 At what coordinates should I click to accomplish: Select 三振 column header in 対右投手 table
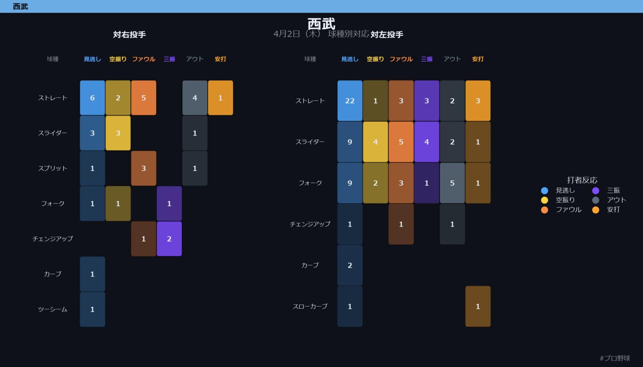[x=169, y=59]
